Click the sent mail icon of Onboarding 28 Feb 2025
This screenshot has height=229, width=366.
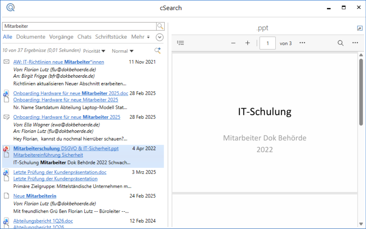(x=6, y=117)
